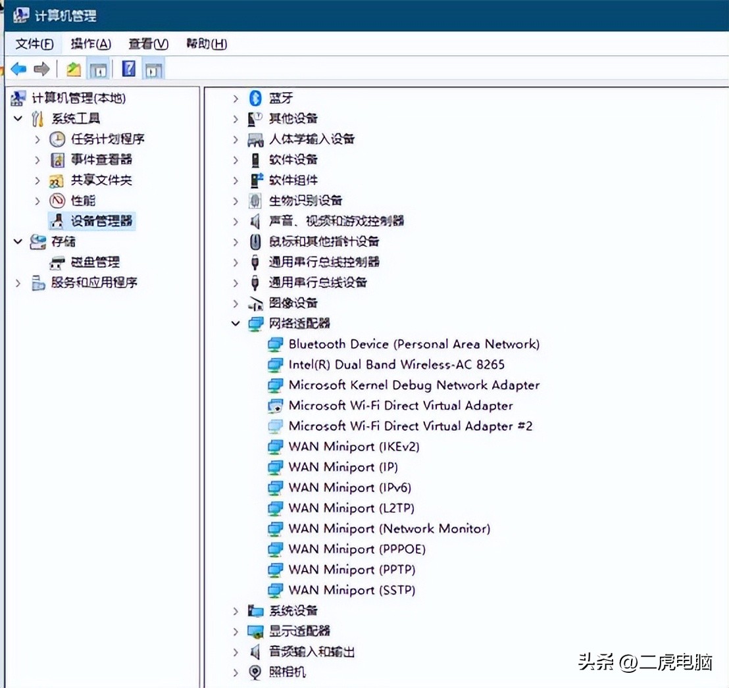Select WAN Miniport (PPPOE) entry

point(357,549)
